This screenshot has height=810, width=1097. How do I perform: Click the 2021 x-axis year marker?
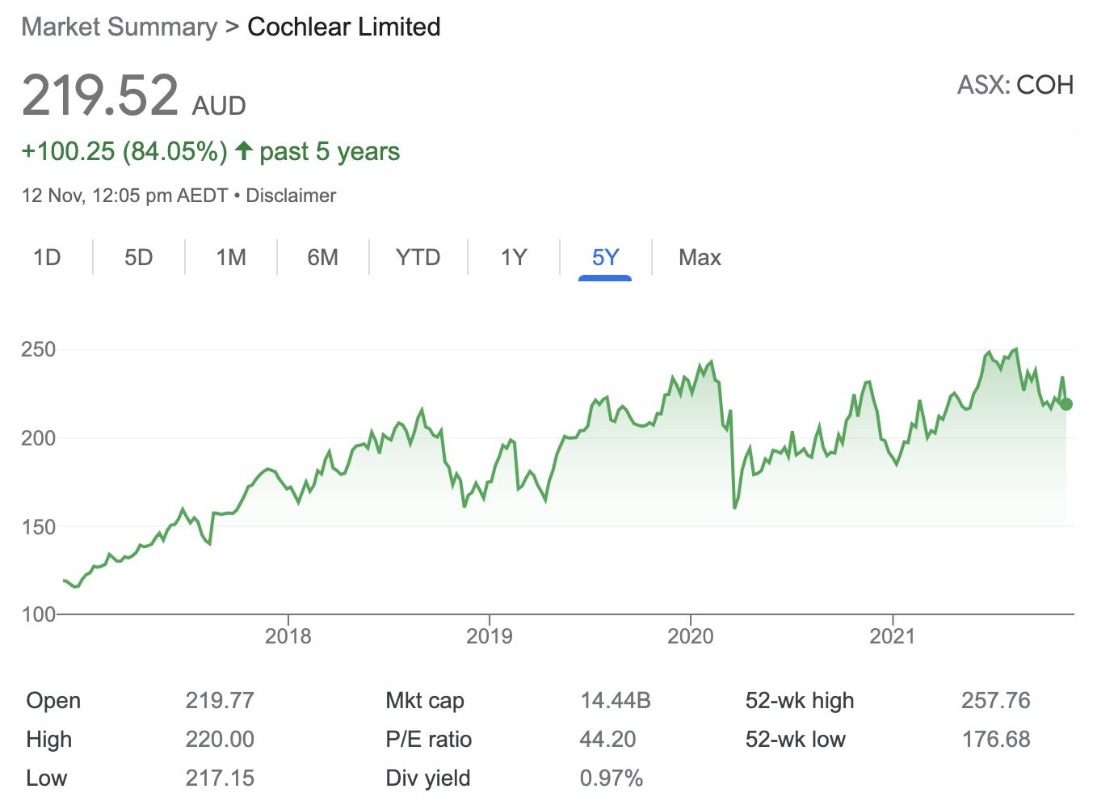[892, 636]
